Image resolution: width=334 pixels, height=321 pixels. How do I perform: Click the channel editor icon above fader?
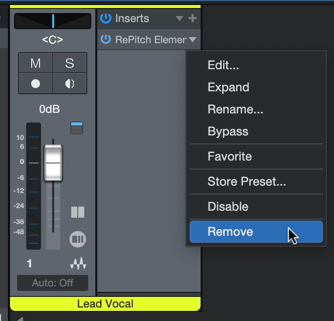click(77, 127)
